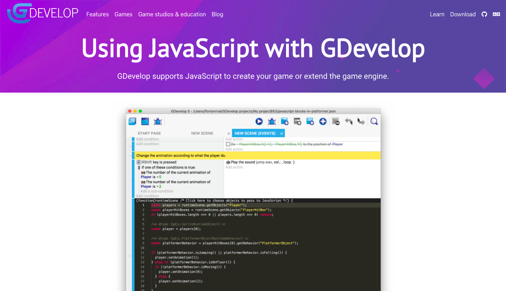Viewport: 506px width, 291px height.
Task: Click code line 'player.setAnimation(0);'
Action: (181, 272)
